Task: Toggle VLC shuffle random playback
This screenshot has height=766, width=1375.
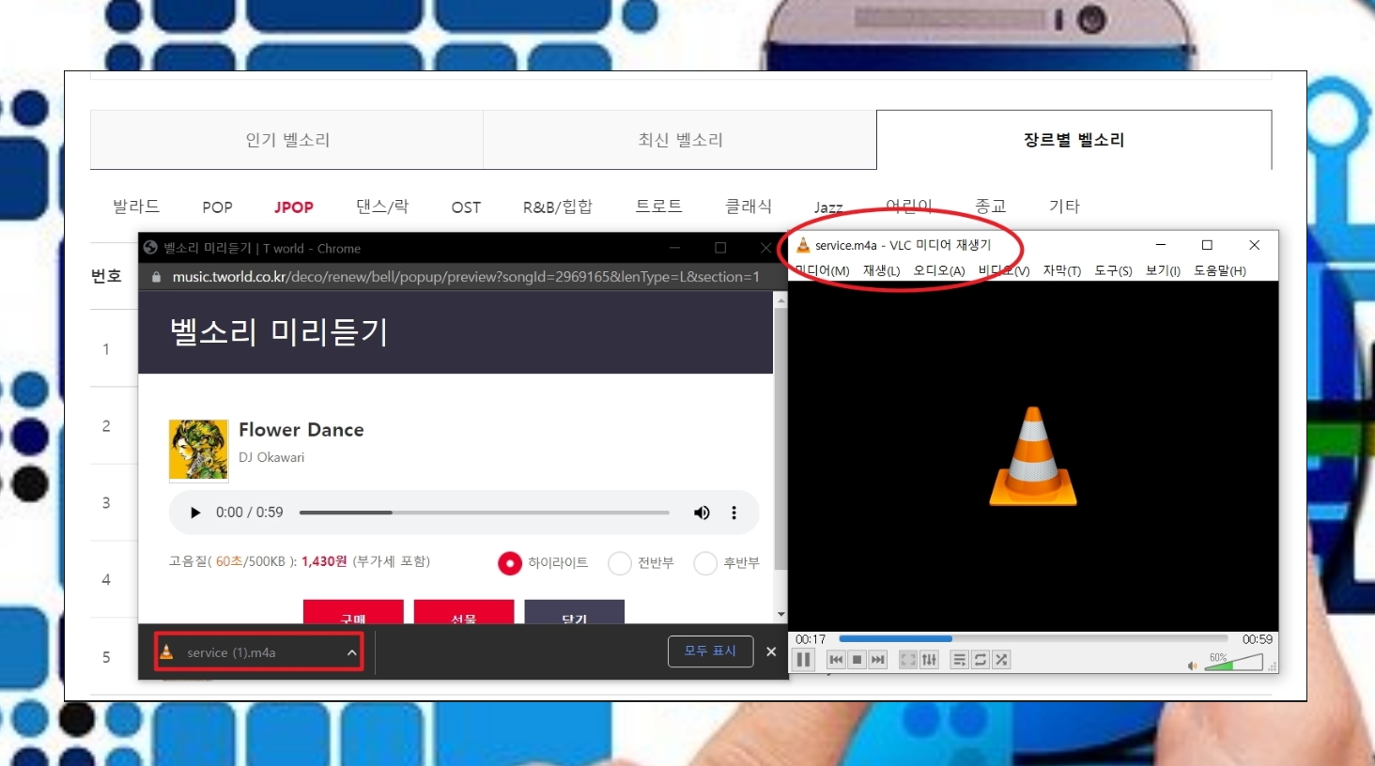Action: coord(1001,660)
